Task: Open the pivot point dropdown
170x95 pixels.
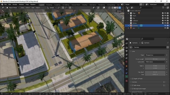Action: pyautogui.click(x=59, y=8)
